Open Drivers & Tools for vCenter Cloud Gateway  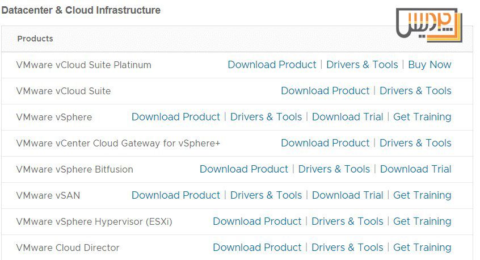(415, 143)
